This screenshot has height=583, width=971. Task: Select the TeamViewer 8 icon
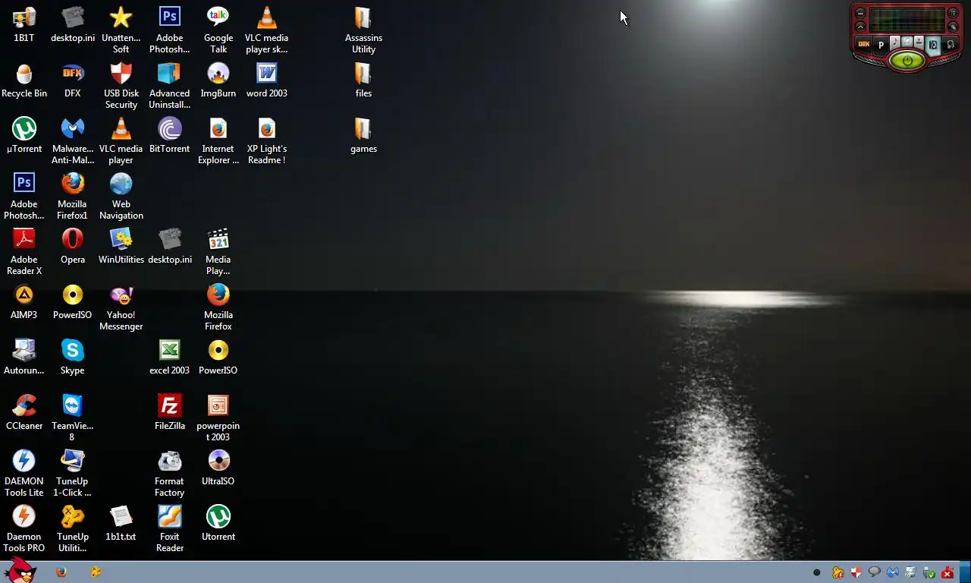pos(73,418)
